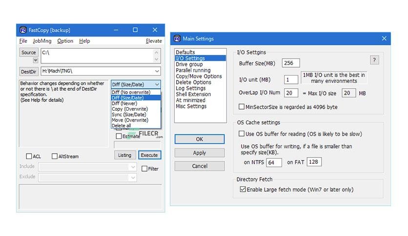The height and width of the screenshot is (236, 408).
Task: Minimize the FastCopy window
Action: tap(116, 30)
